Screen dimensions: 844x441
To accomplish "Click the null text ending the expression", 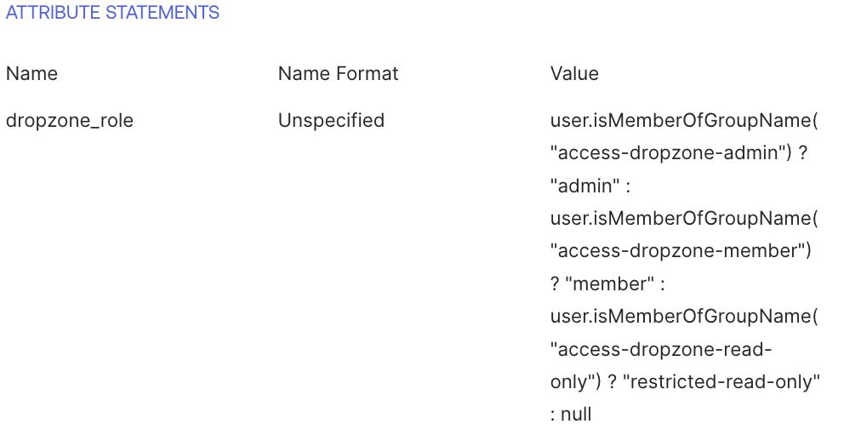I will click(x=578, y=415).
